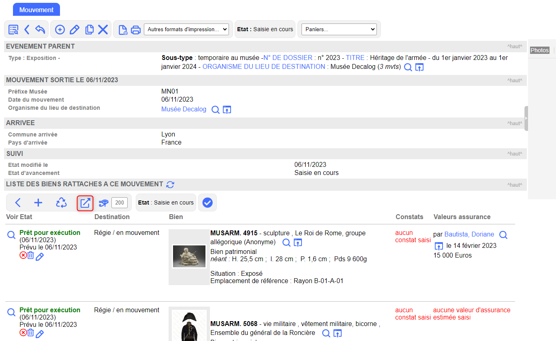Click the printer icon
This screenshot has width=556, height=341.
(136, 30)
